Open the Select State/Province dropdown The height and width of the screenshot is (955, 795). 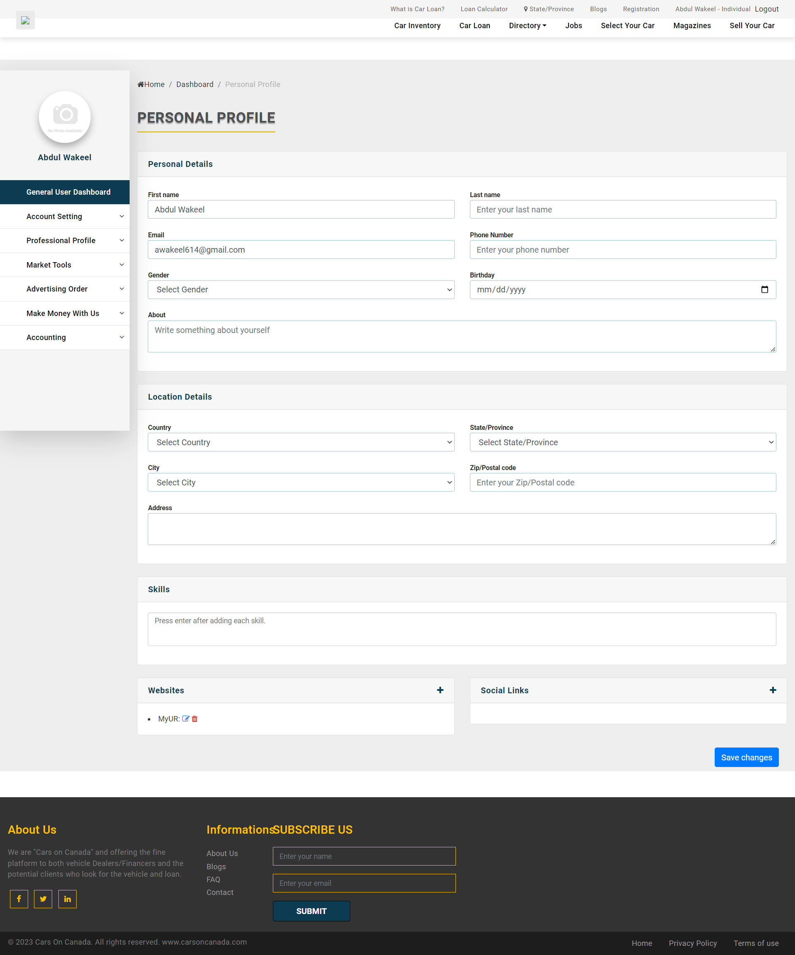[x=622, y=442]
